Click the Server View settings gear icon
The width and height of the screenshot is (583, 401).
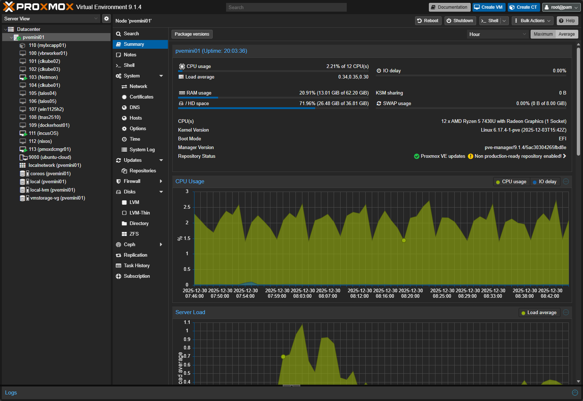(x=106, y=19)
